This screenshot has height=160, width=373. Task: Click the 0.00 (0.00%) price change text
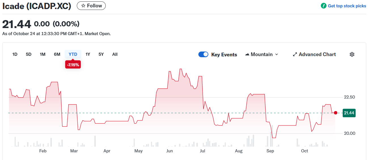(x=57, y=24)
